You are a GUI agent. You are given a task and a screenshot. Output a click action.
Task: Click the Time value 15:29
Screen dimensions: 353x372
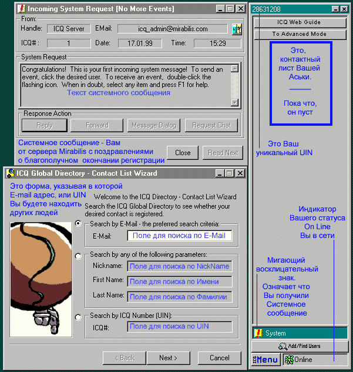(x=218, y=43)
